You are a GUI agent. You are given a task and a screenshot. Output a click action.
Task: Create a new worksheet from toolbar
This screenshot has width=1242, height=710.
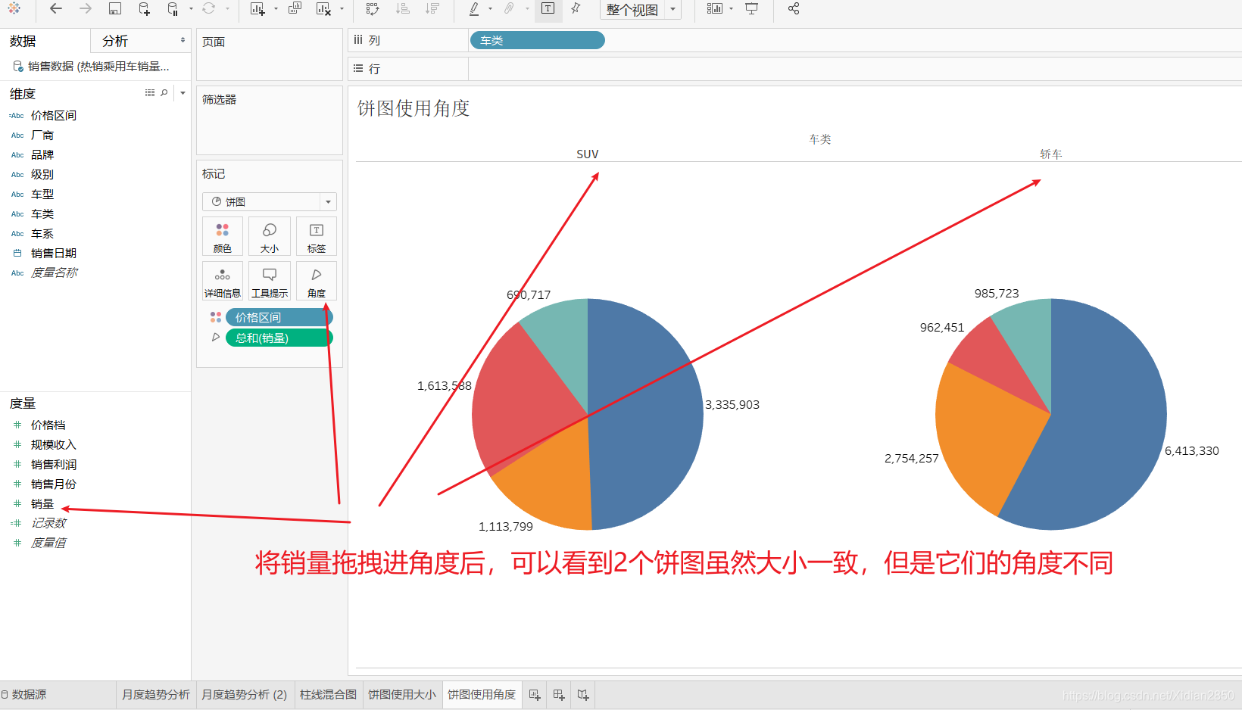pos(257,8)
